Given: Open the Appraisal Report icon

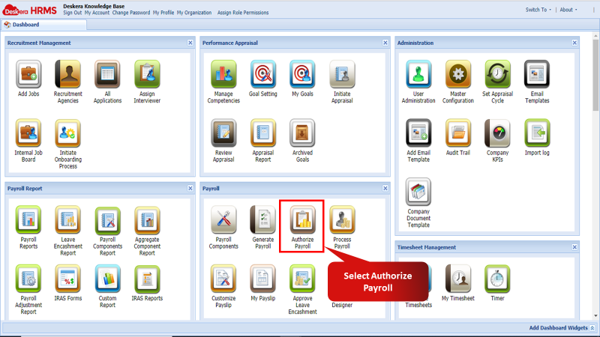Looking at the screenshot, I should click(263, 133).
